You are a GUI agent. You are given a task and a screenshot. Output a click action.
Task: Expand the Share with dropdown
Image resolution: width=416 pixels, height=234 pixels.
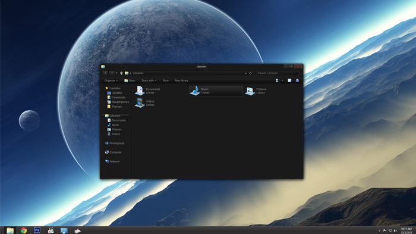tap(149, 80)
